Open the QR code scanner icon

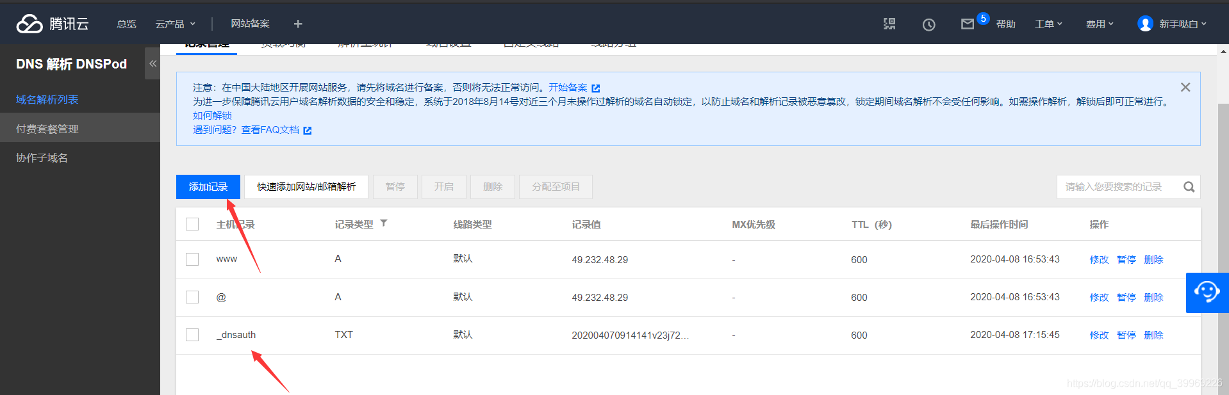pos(889,24)
